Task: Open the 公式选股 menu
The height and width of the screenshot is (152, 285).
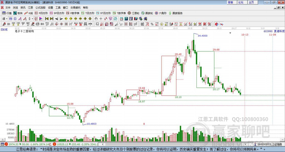Action: tap(40, 7)
